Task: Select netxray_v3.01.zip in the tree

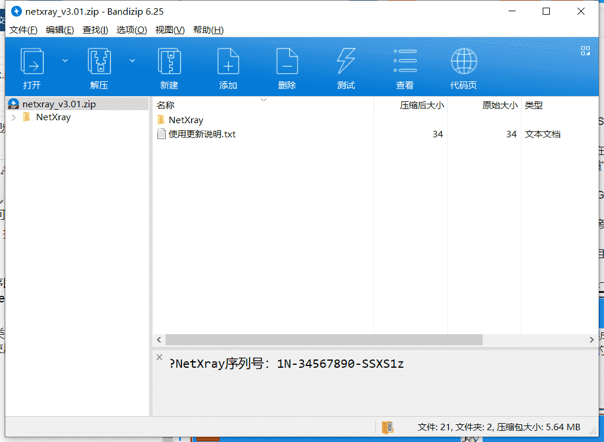Action: click(x=77, y=104)
